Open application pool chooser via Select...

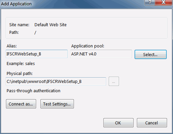pyautogui.click(x=150, y=54)
